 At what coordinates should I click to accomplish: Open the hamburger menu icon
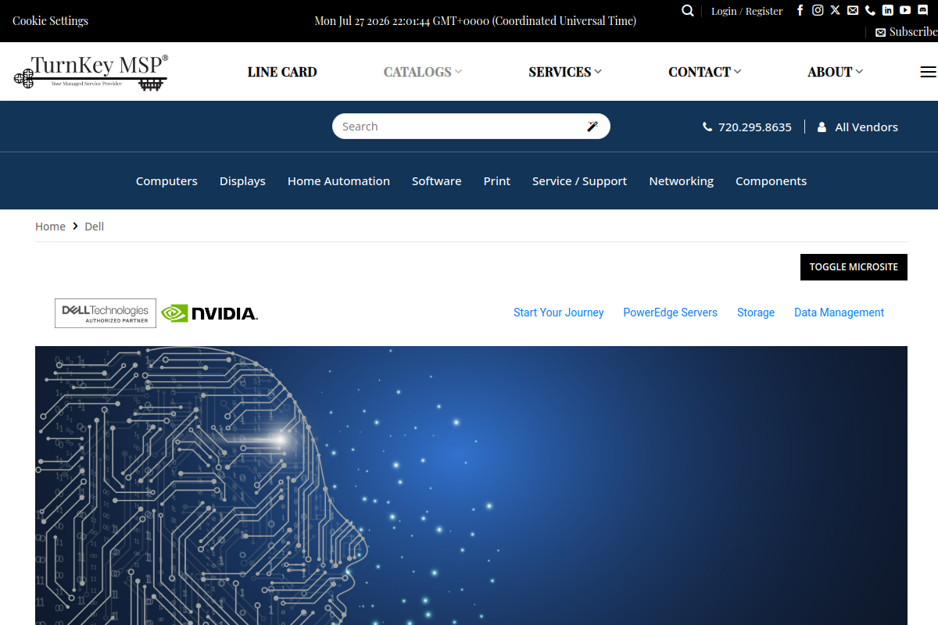coord(928,72)
